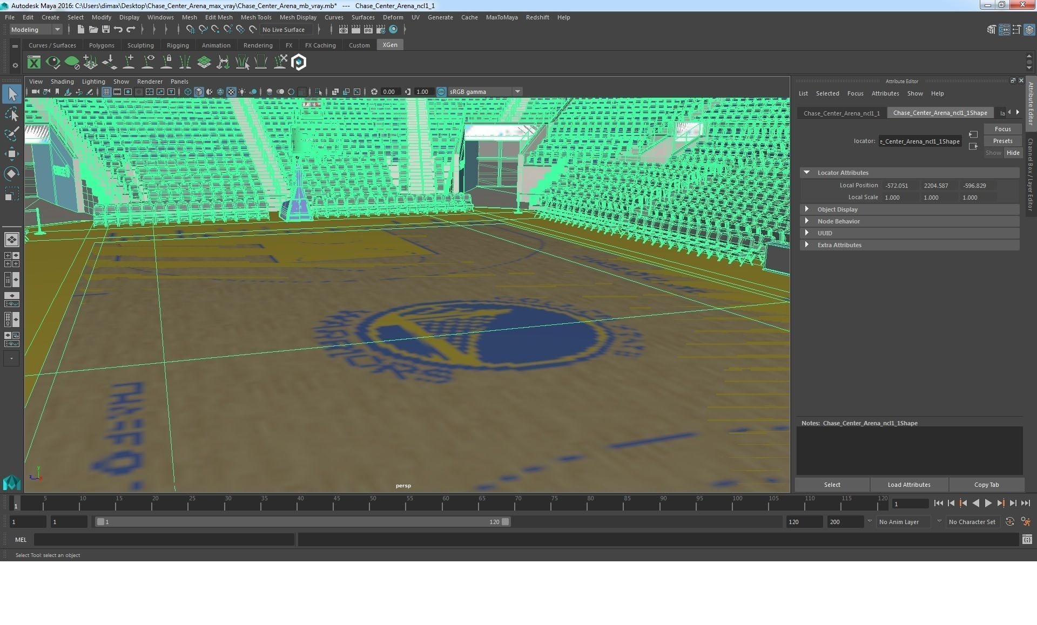Open the Mesh Tools menu
This screenshot has width=1037, height=625.
[x=255, y=17]
